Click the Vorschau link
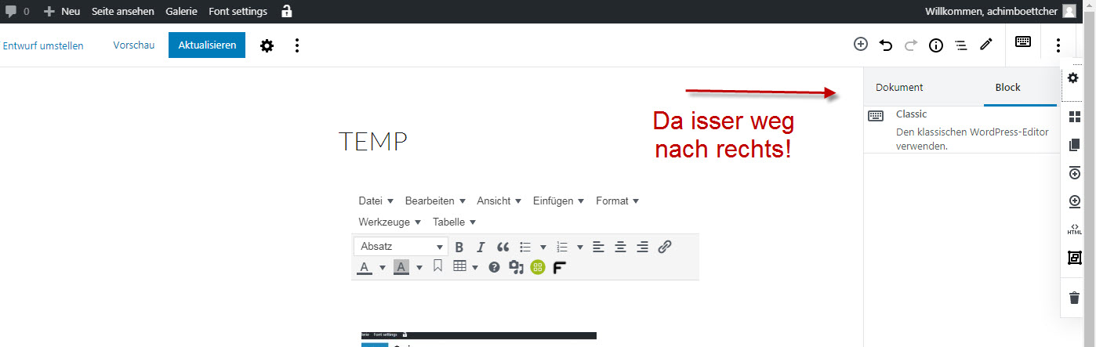Viewport: 1096px width, 347px height. 134,45
